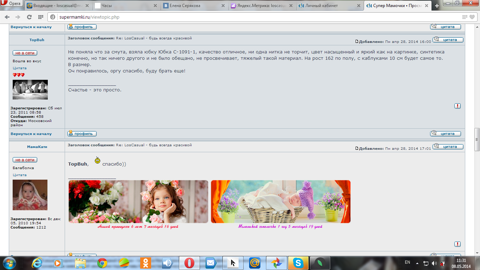
Task: Go back to the previous page
Action: (7, 17)
